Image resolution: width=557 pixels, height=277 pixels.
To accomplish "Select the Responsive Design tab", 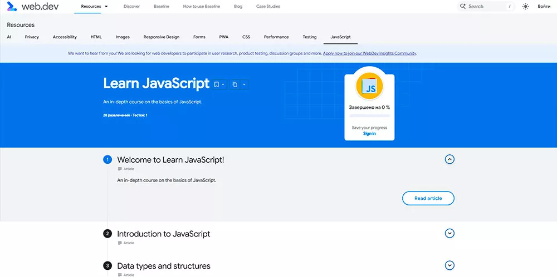I will [x=162, y=37].
